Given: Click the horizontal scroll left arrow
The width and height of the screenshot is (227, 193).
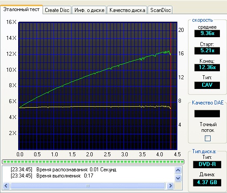Looking at the screenshot, I should [6, 185].
